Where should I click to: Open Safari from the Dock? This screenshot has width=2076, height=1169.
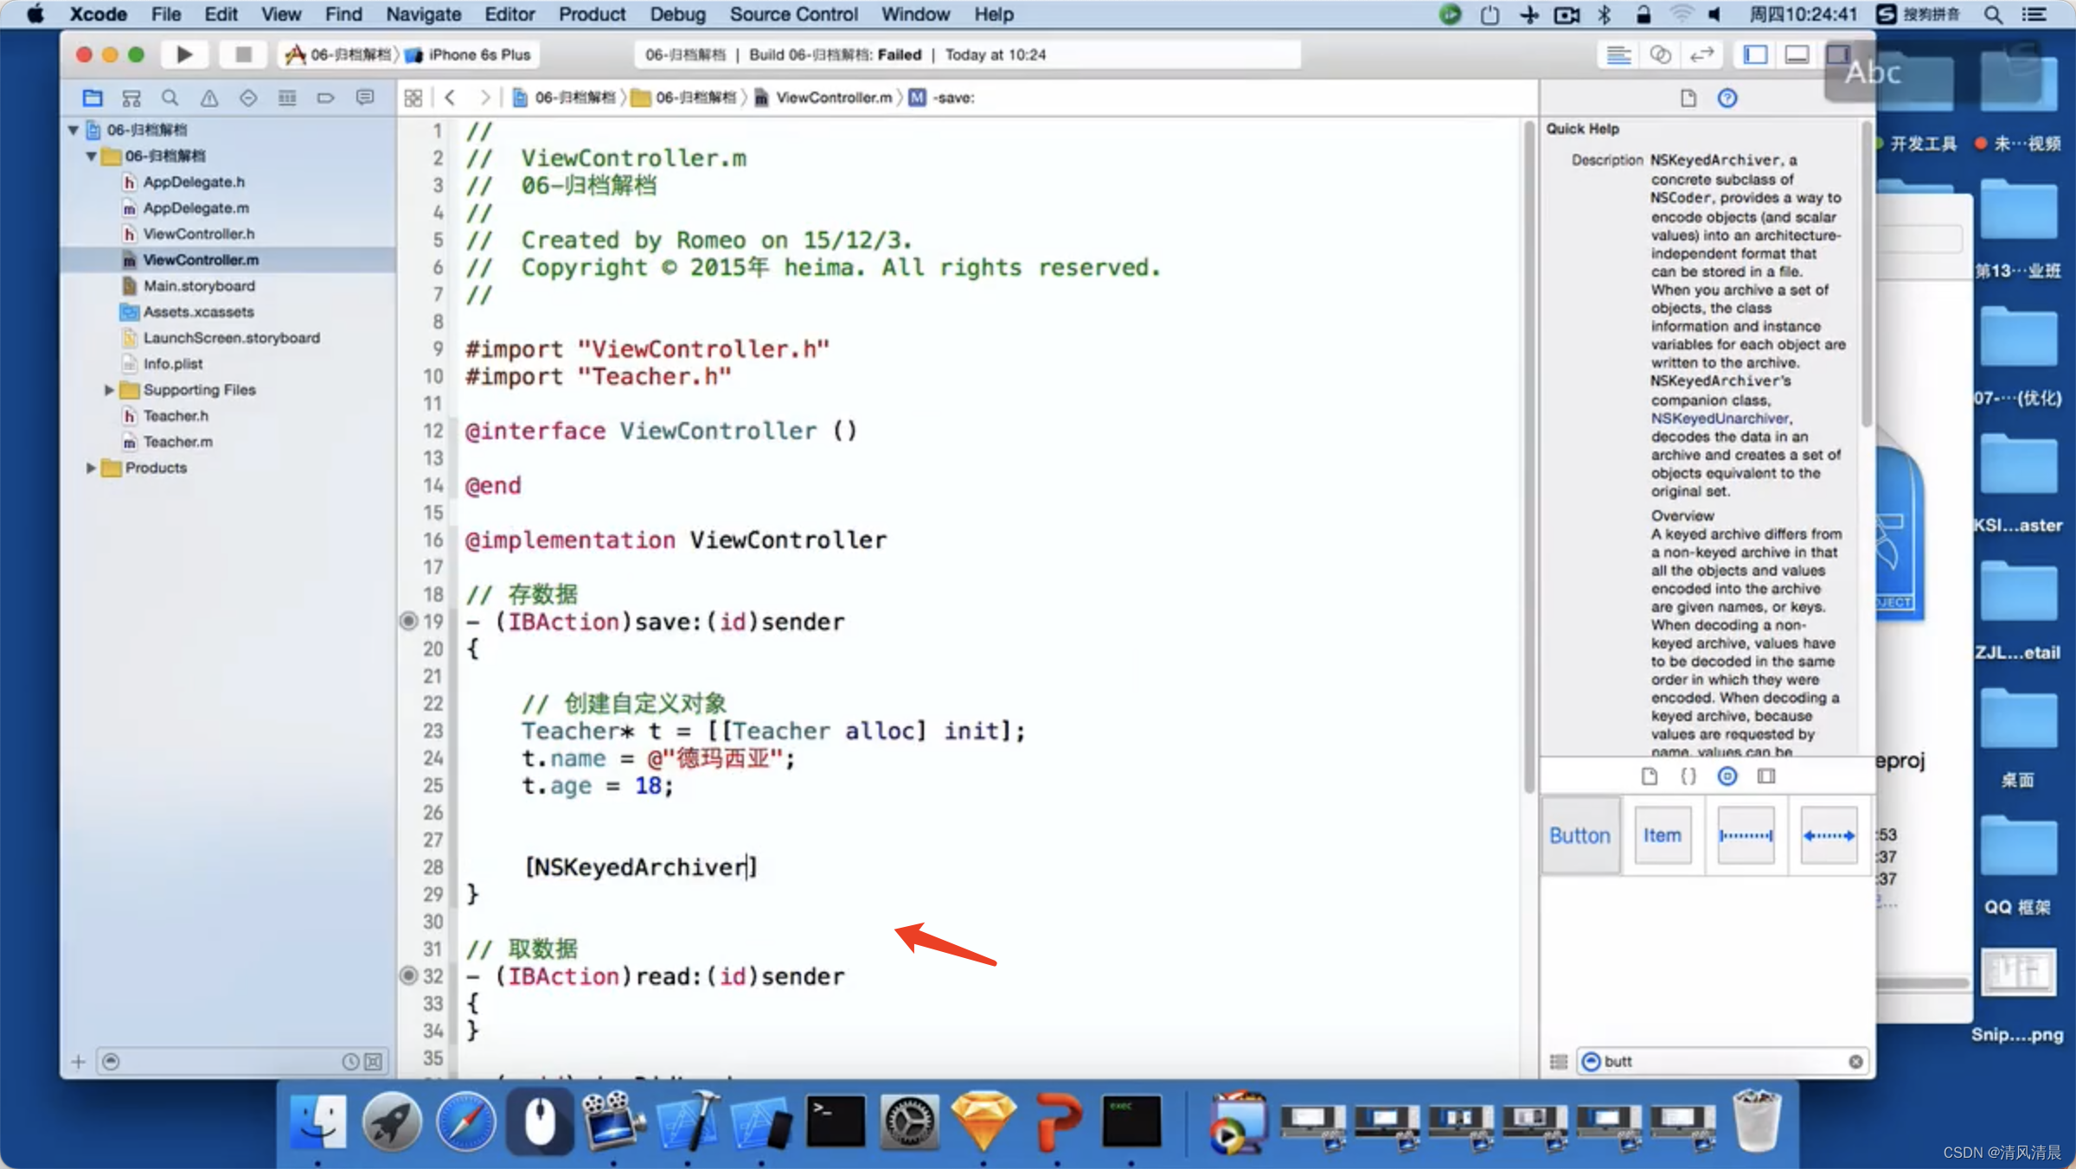coord(465,1122)
